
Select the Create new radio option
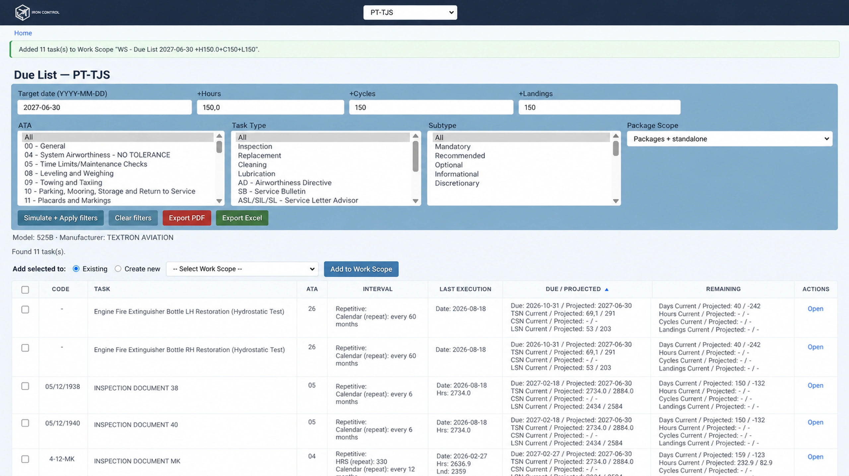(x=118, y=269)
